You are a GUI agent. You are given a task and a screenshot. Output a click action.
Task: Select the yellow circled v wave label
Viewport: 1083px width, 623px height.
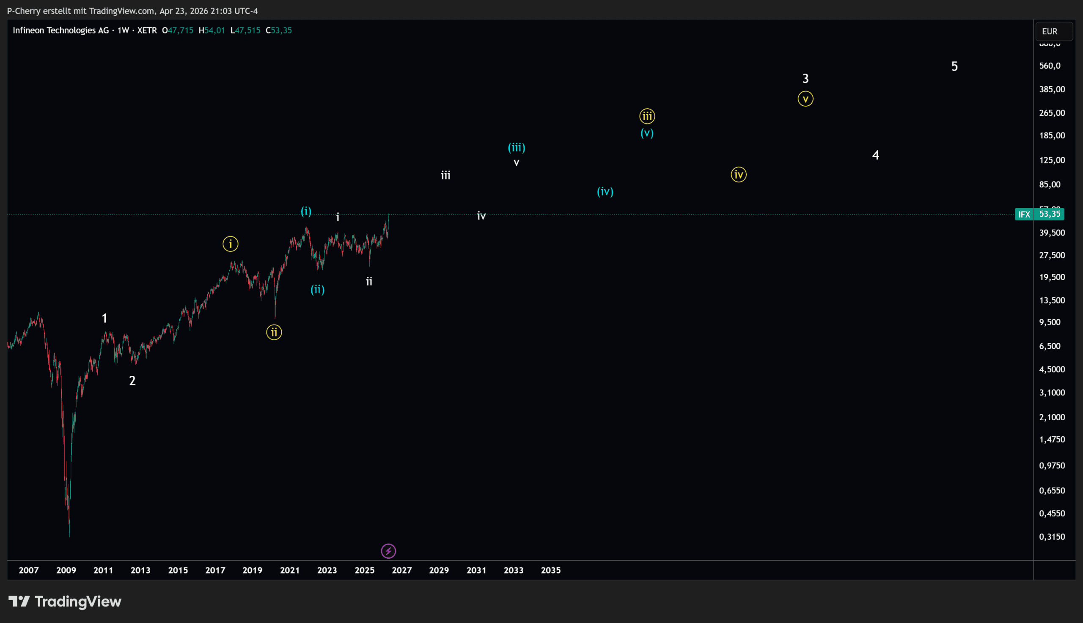click(805, 99)
